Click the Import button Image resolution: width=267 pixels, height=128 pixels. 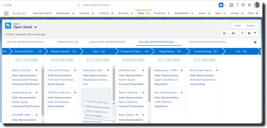251,26
